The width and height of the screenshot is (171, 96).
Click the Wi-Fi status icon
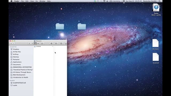pyautogui.click(x=104, y=1)
